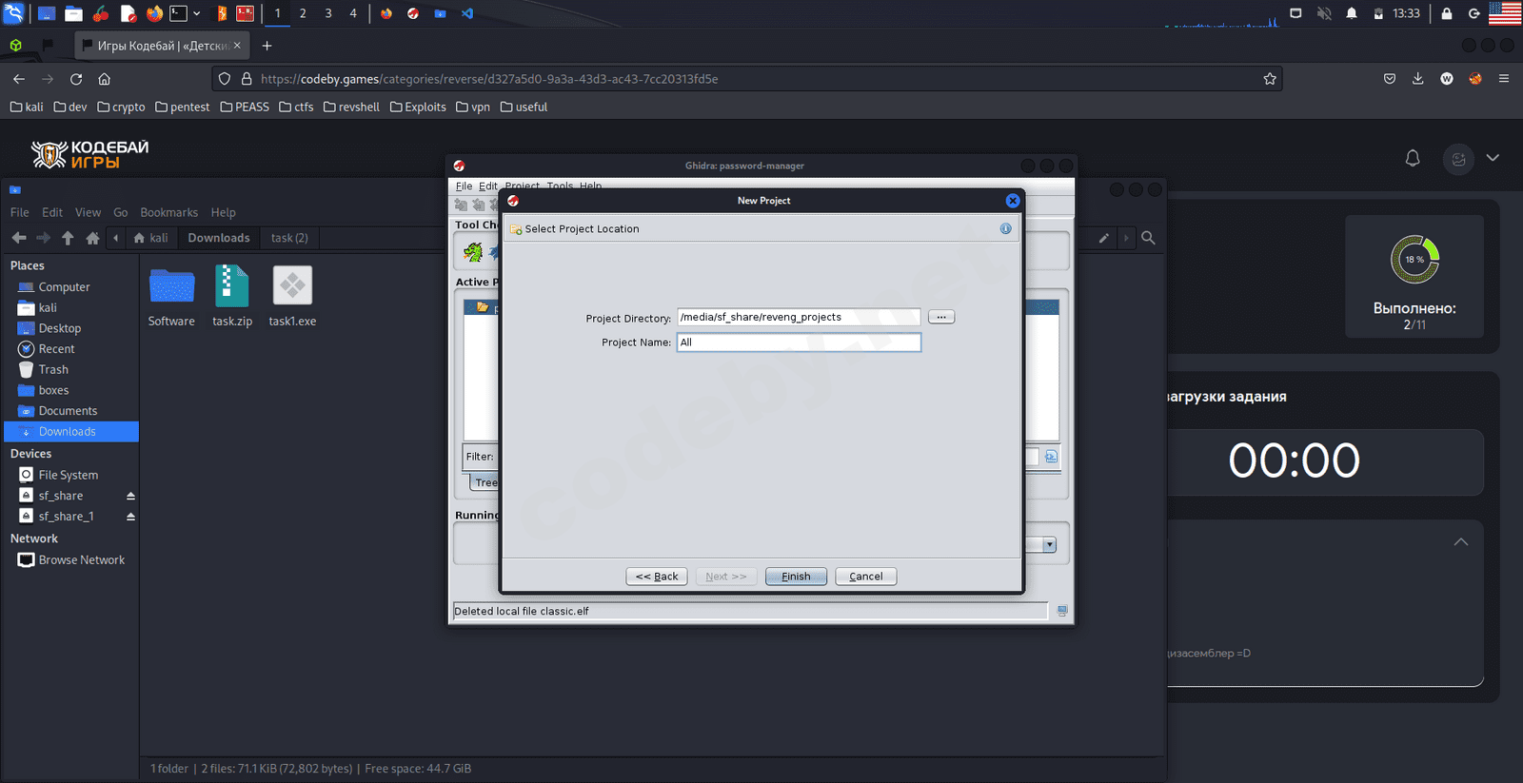1523x783 pixels.
Task: Browse for project directory with the ... button
Action: [x=940, y=317]
